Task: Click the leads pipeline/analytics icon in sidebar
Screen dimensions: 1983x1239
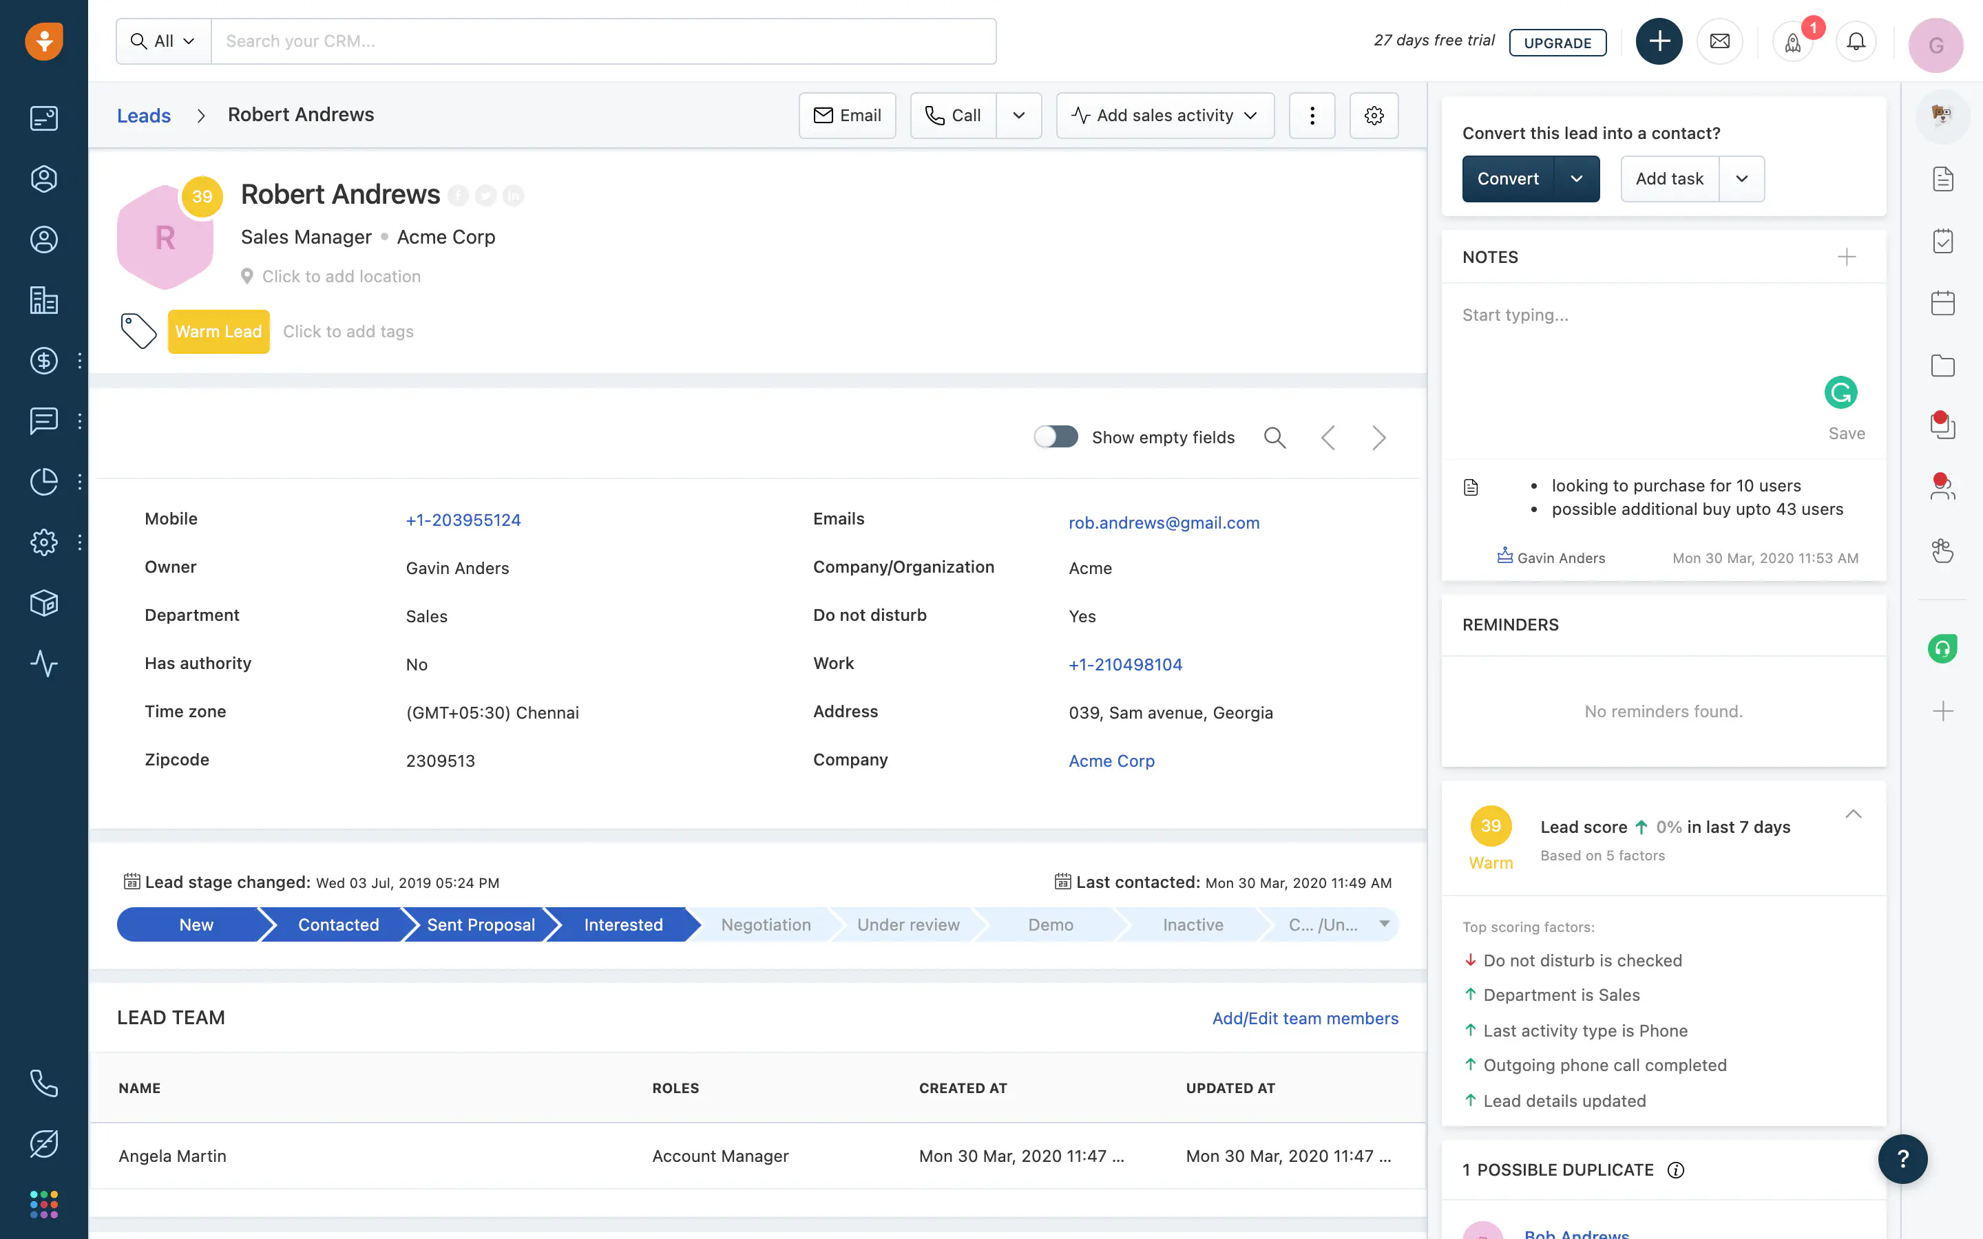Action: coord(43,481)
